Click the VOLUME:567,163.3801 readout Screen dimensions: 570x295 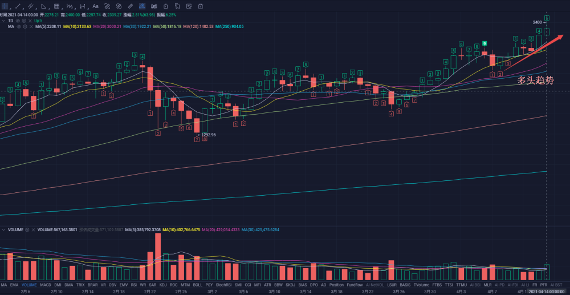pos(57,230)
